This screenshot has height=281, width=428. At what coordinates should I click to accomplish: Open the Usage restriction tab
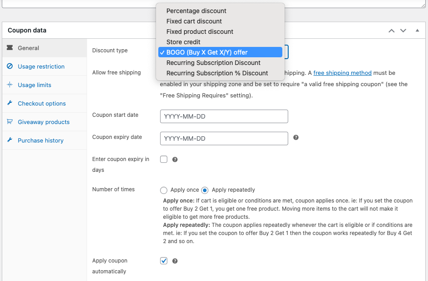coord(45,66)
